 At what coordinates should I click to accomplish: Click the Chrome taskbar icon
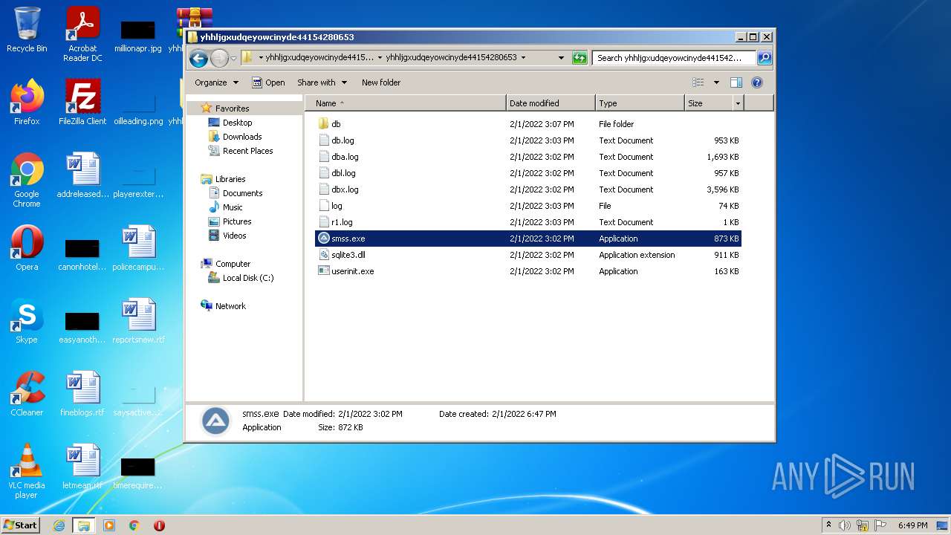pyautogui.click(x=134, y=525)
